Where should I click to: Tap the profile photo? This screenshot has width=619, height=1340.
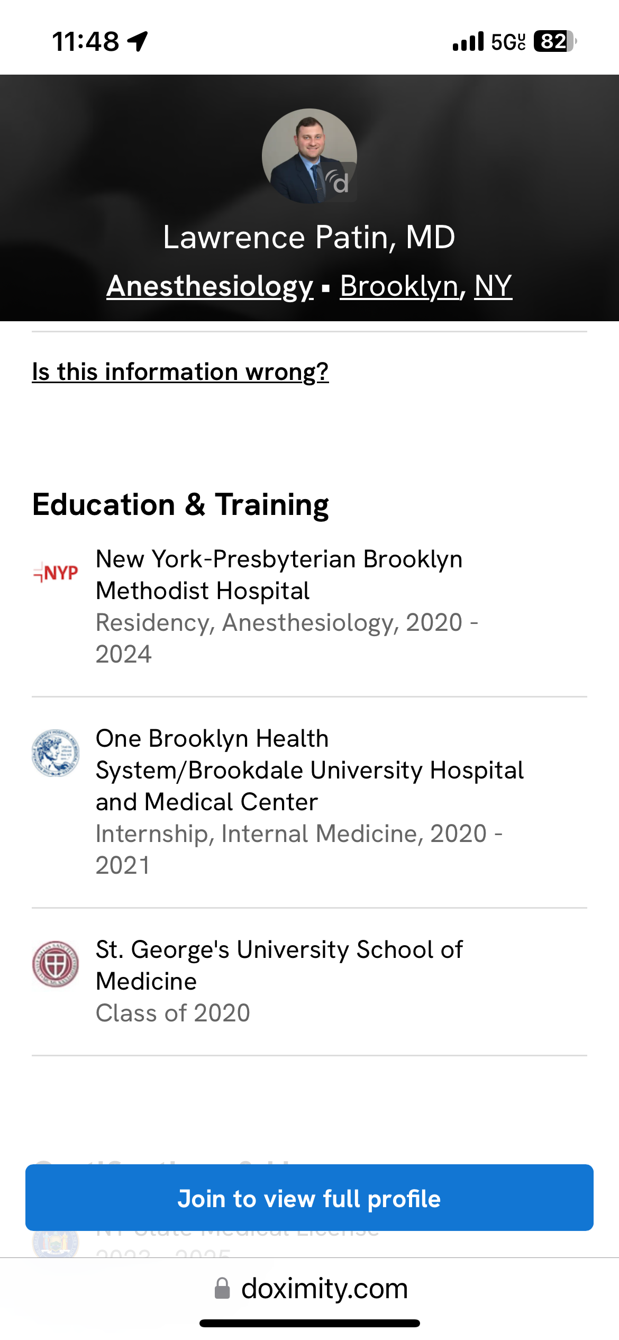click(309, 156)
